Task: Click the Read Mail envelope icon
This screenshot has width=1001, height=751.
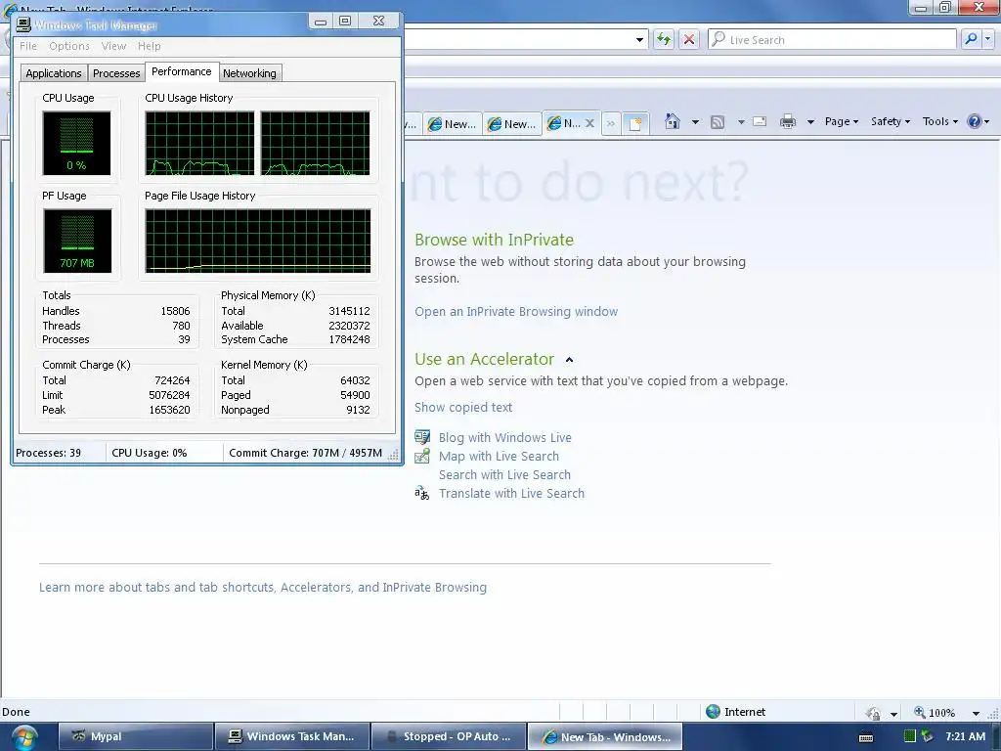Action: click(x=760, y=121)
